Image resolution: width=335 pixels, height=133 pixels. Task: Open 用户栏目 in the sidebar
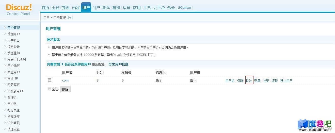13,40
